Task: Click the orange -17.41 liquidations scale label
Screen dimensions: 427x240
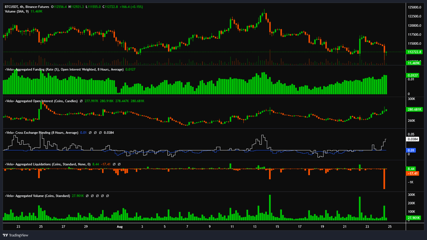Action: (x=412, y=173)
